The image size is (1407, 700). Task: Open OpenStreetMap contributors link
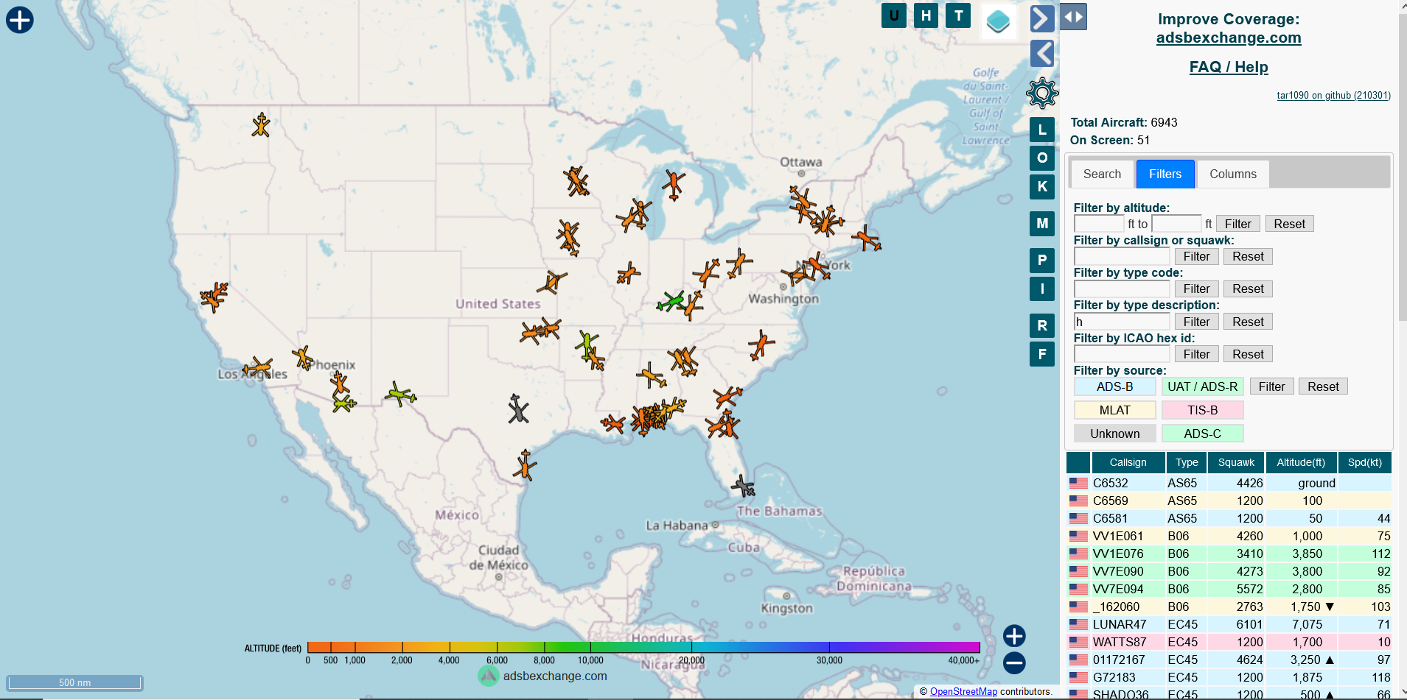[x=963, y=691]
